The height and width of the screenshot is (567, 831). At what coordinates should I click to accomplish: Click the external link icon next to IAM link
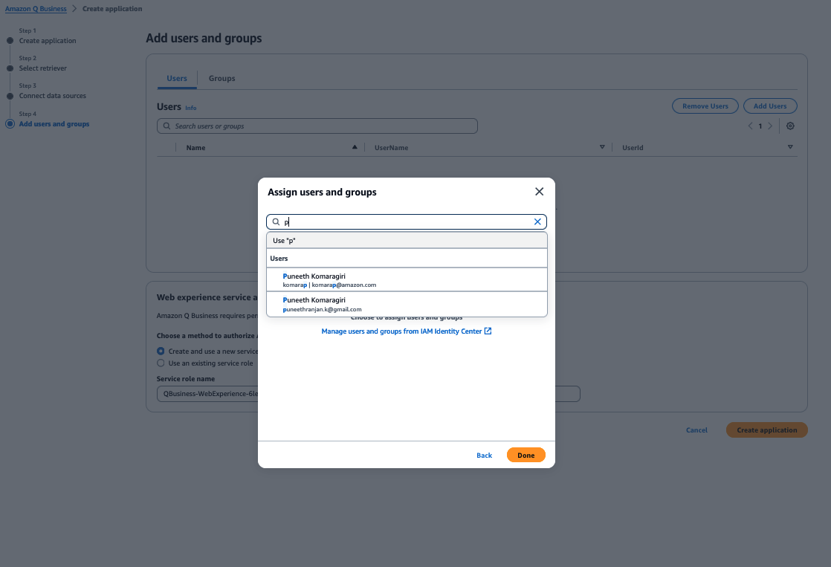[x=488, y=331]
